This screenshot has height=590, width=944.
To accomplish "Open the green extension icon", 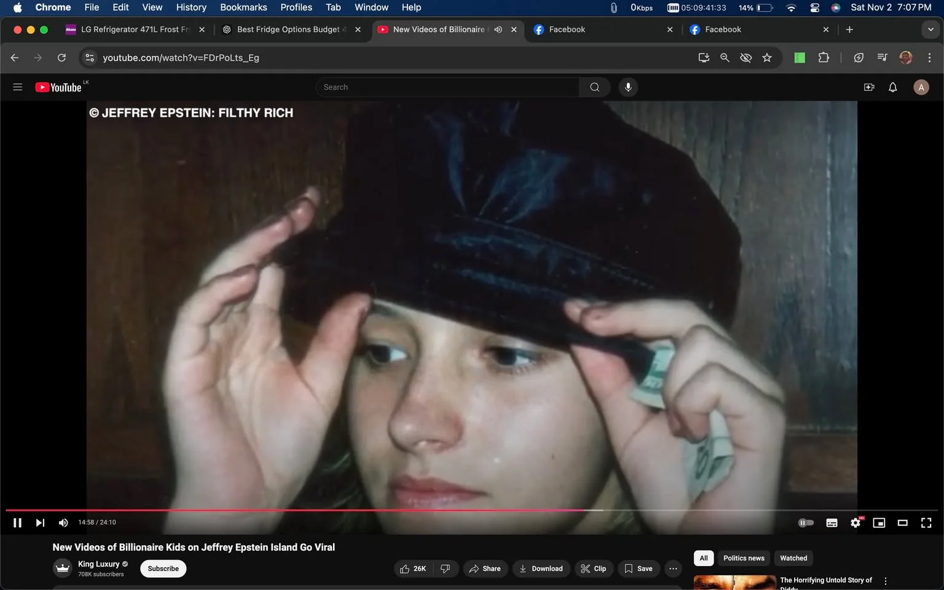I will point(800,58).
